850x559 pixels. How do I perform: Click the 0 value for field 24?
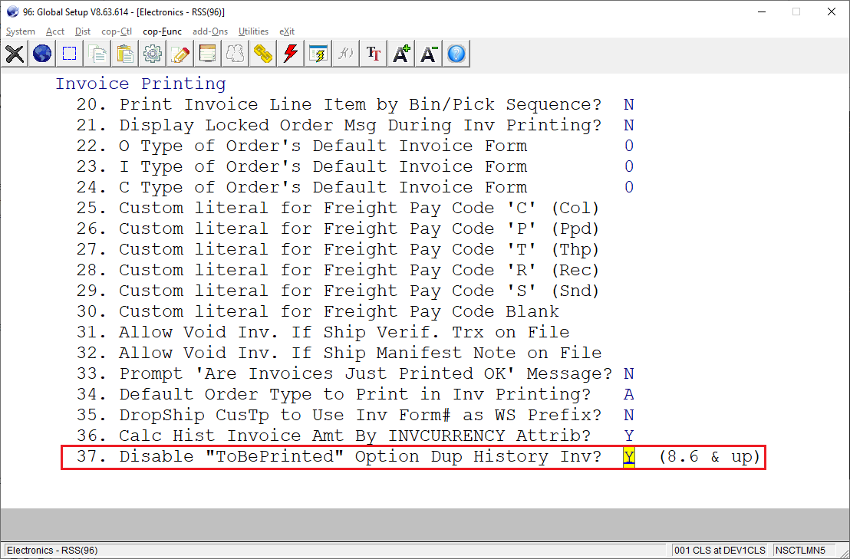pyautogui.click(x=629, y=187)
